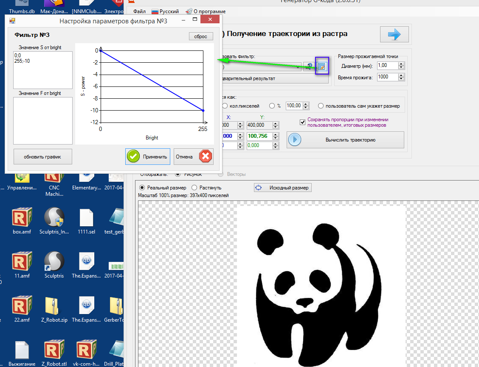Toggle Сохранять пропорции checkbox
The width and height of the screenshot is (479, 367).
[x=302, y=122]
